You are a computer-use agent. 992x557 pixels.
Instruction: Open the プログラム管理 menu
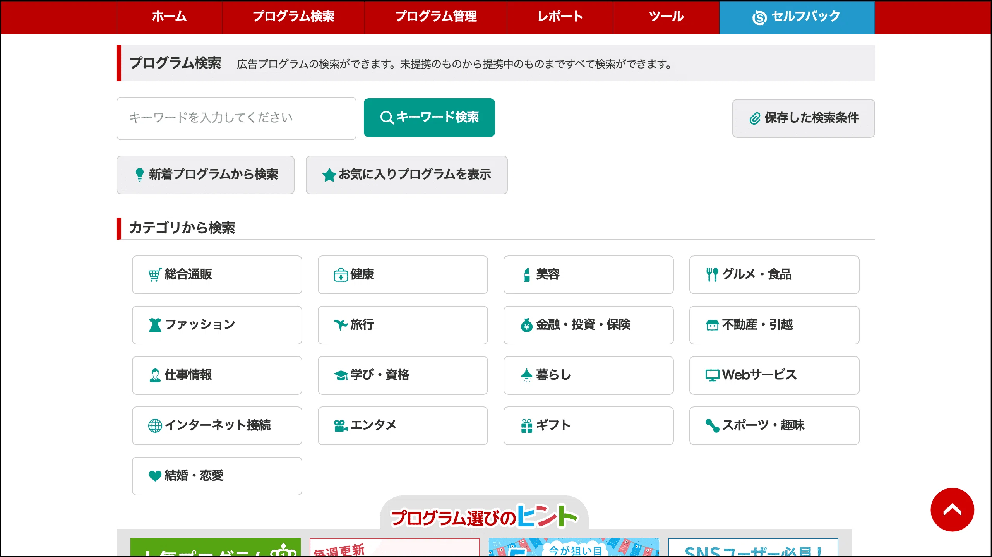click(435, 17)
